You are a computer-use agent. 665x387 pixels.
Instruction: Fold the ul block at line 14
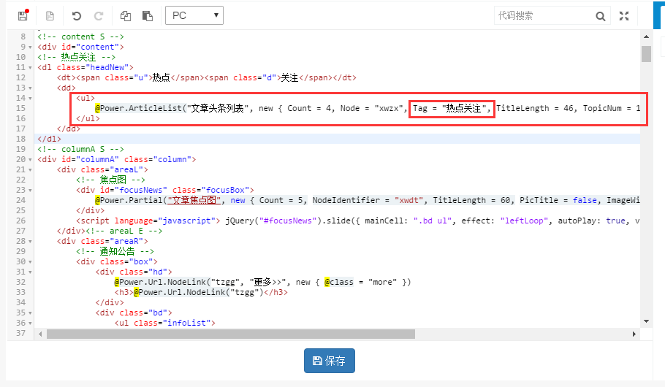(30, 98)
